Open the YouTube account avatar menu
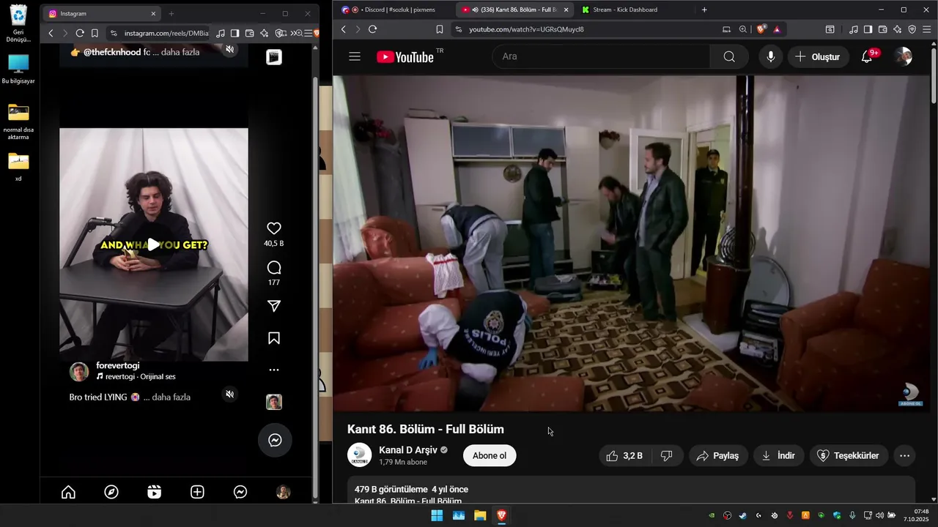Screen dimensions: 938x527 click(904, 56)
